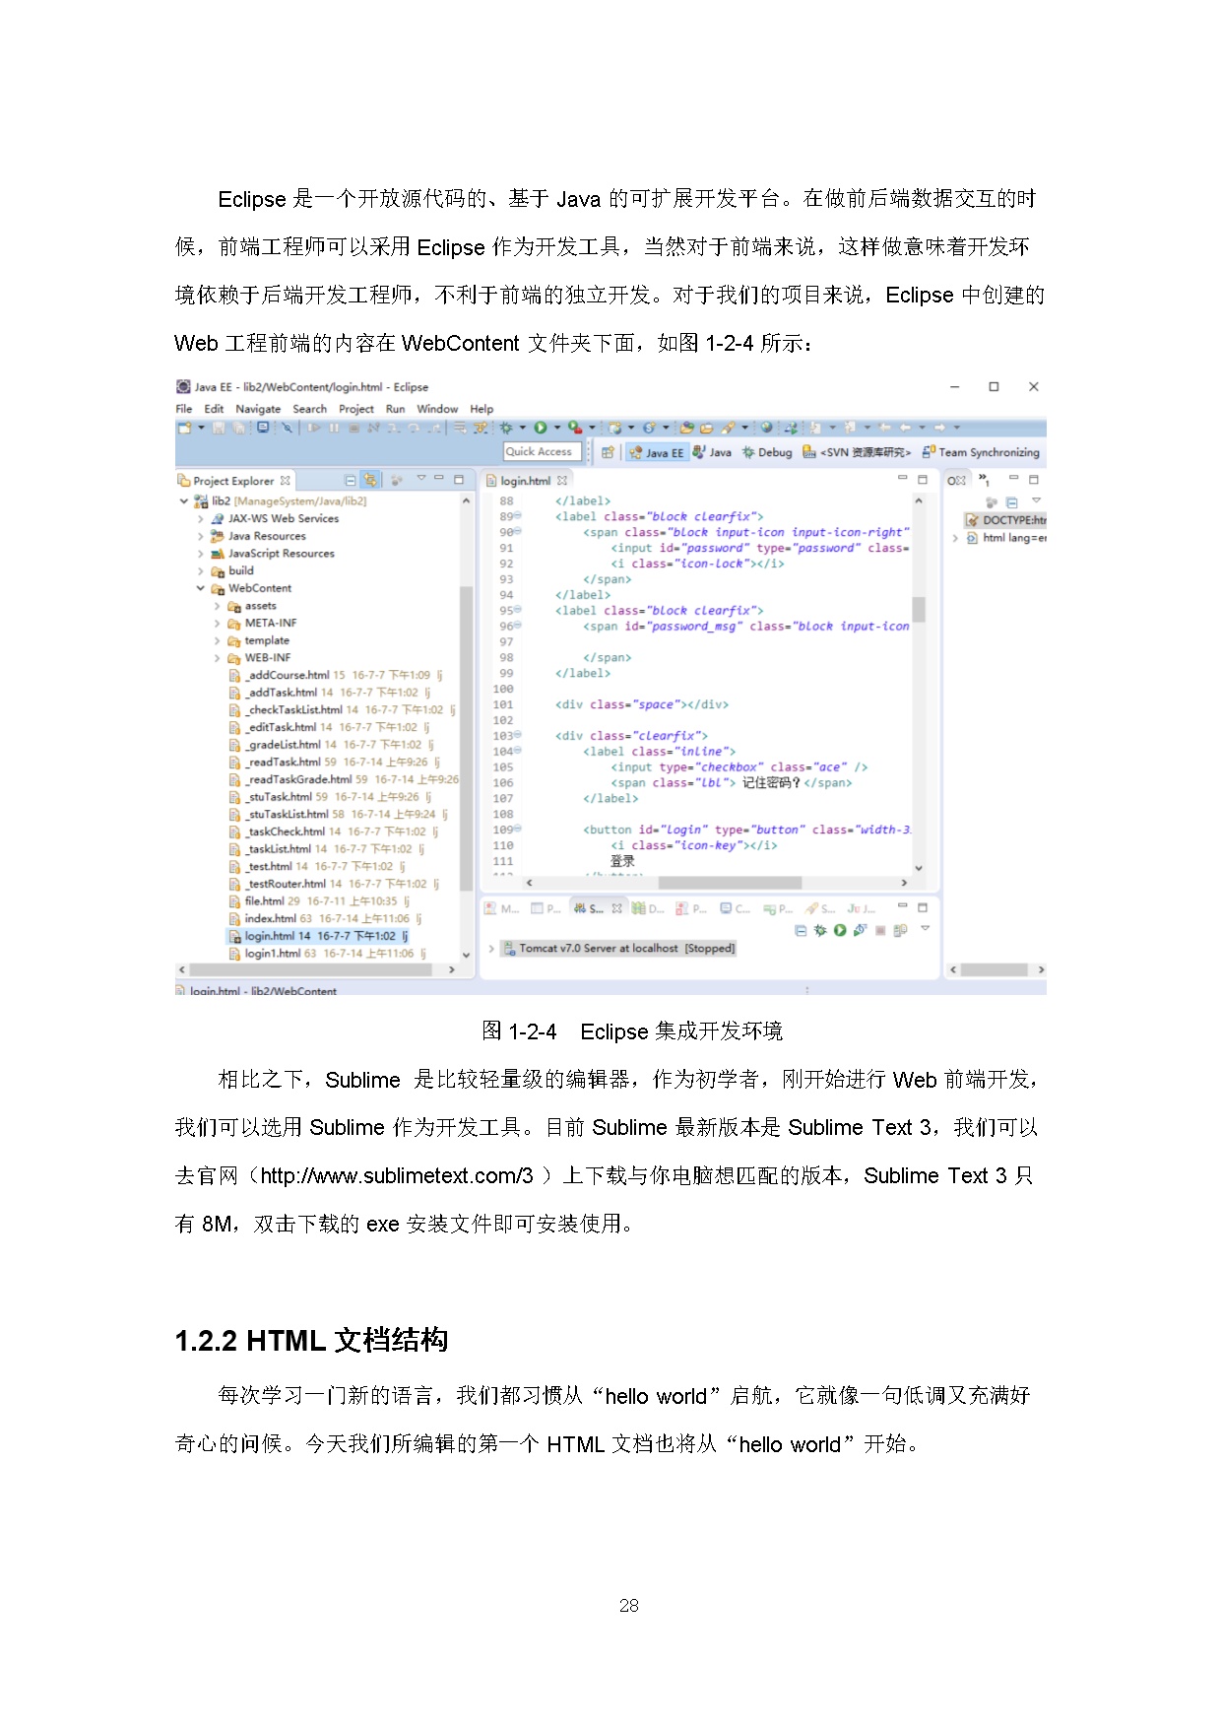The image size is (1221, 1728).
Task: Open the New wizard toolbar icon
Action: pos(184,428)
